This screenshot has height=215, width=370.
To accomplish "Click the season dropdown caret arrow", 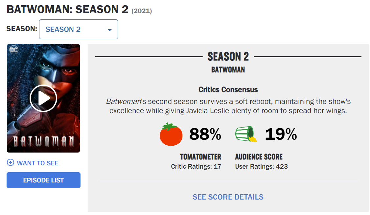I will pos(110,30).
